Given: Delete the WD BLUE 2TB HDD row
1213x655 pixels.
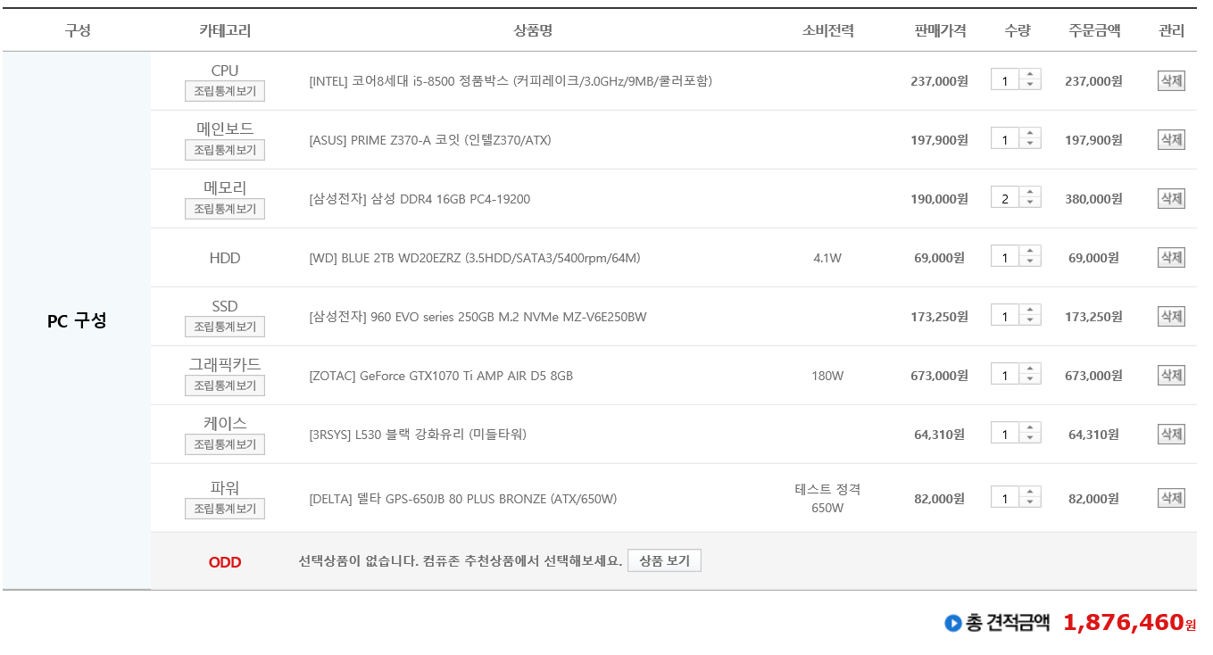Looking at the screenshot, I should pyautogui.click(x=1171, y=257).
